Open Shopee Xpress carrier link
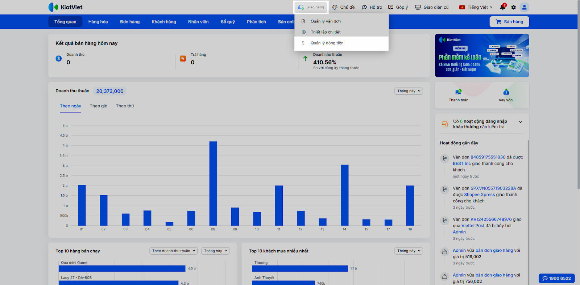Viewport: 580px width, 285px height. 479,195
